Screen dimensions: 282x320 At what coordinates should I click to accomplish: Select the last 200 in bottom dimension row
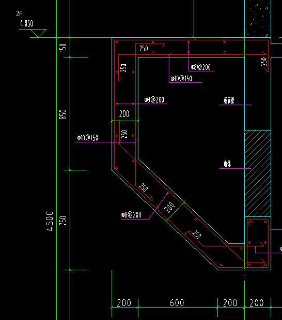click(257, 302)
